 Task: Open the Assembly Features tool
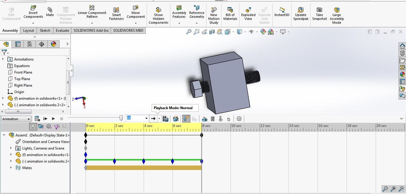[x=179, y=12]
